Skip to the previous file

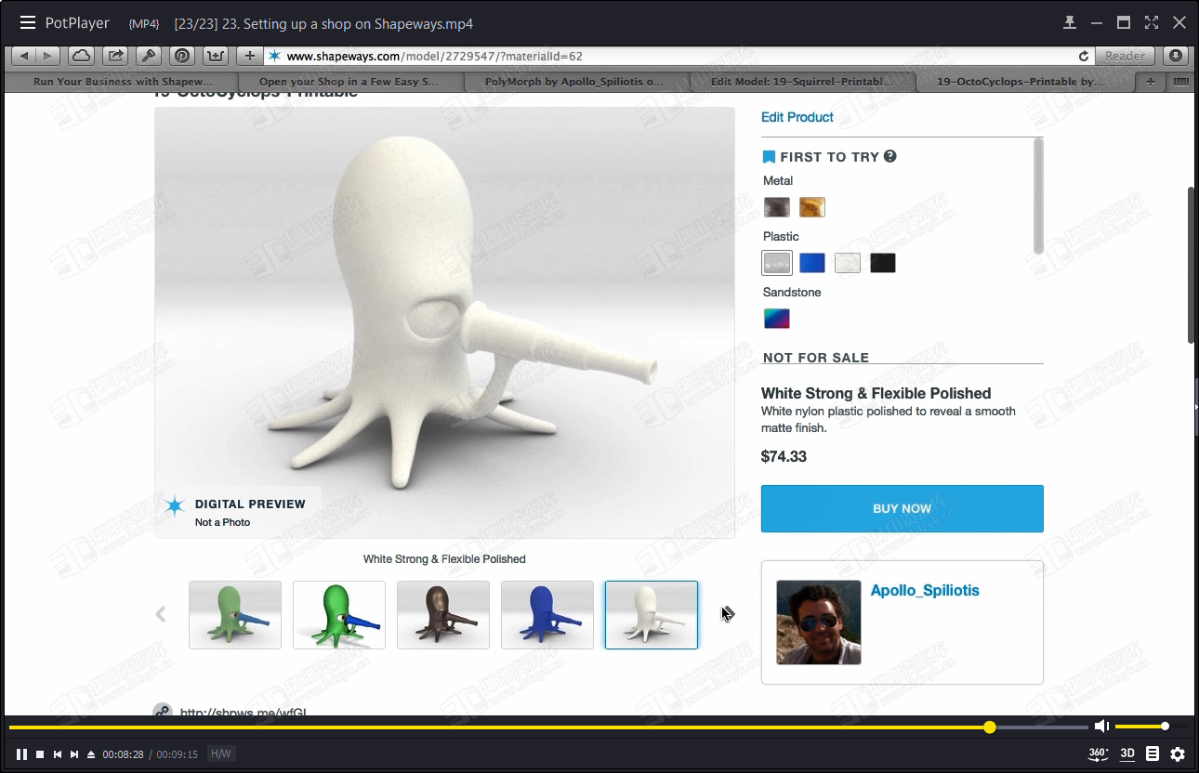58,754
